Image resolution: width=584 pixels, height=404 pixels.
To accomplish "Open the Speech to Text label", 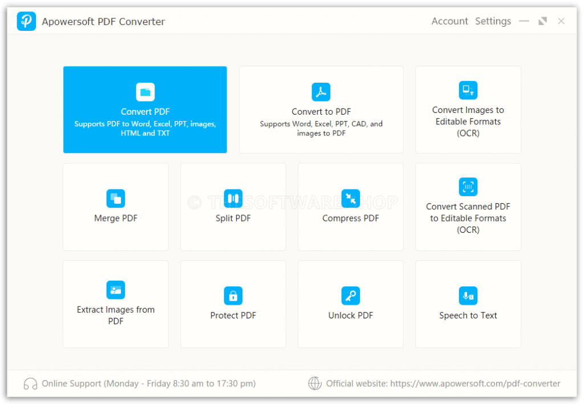I will [x=468, y=316].
